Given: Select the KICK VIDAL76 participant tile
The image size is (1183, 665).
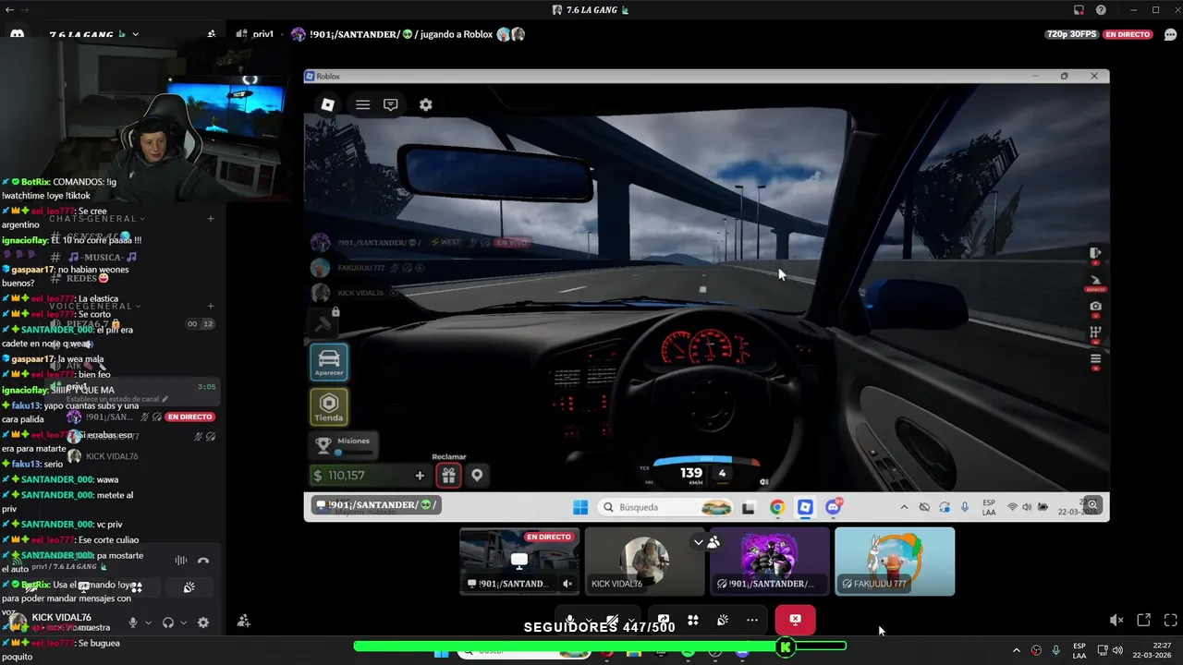Looking at the screenshot, I should pyautogui.click(x=644, y=562).
